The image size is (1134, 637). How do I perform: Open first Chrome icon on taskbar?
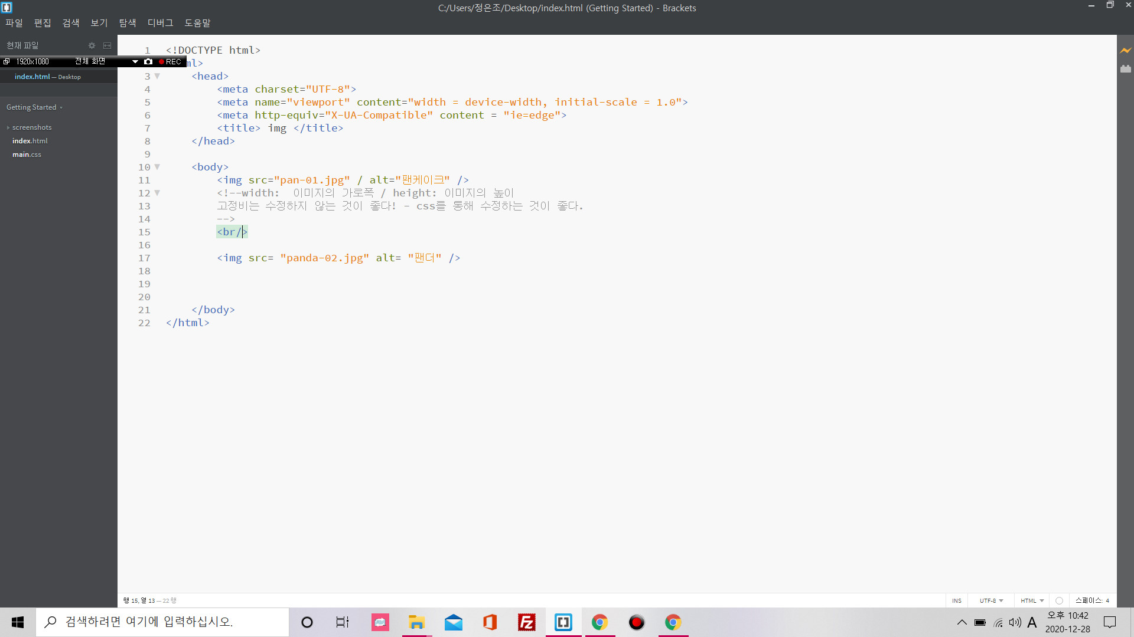(600, 622)
